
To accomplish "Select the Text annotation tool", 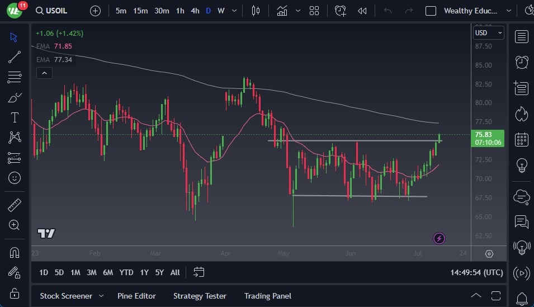I will coord(15,117).
